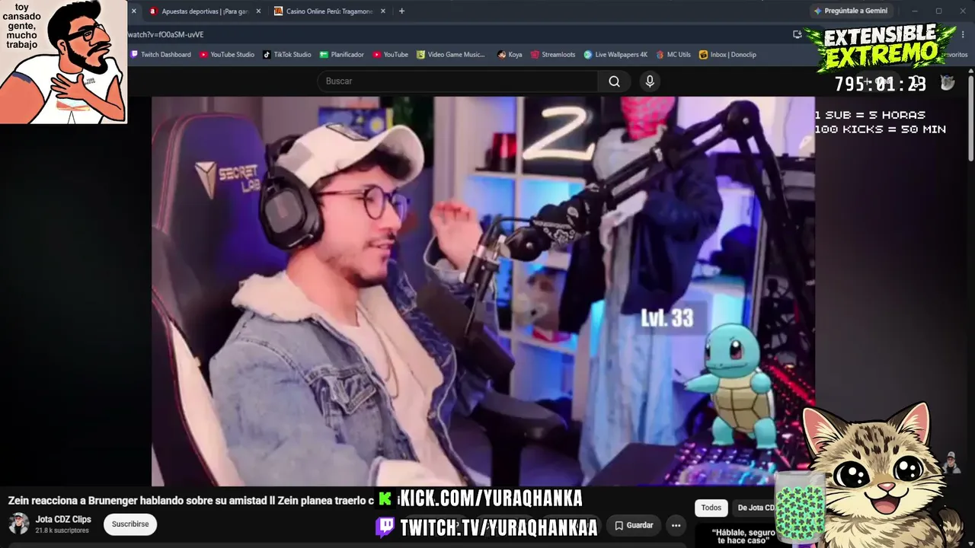Select the De Jota CDZ filter chip
The height and width of the screenshot is (548, 975).
pos(756,508)
